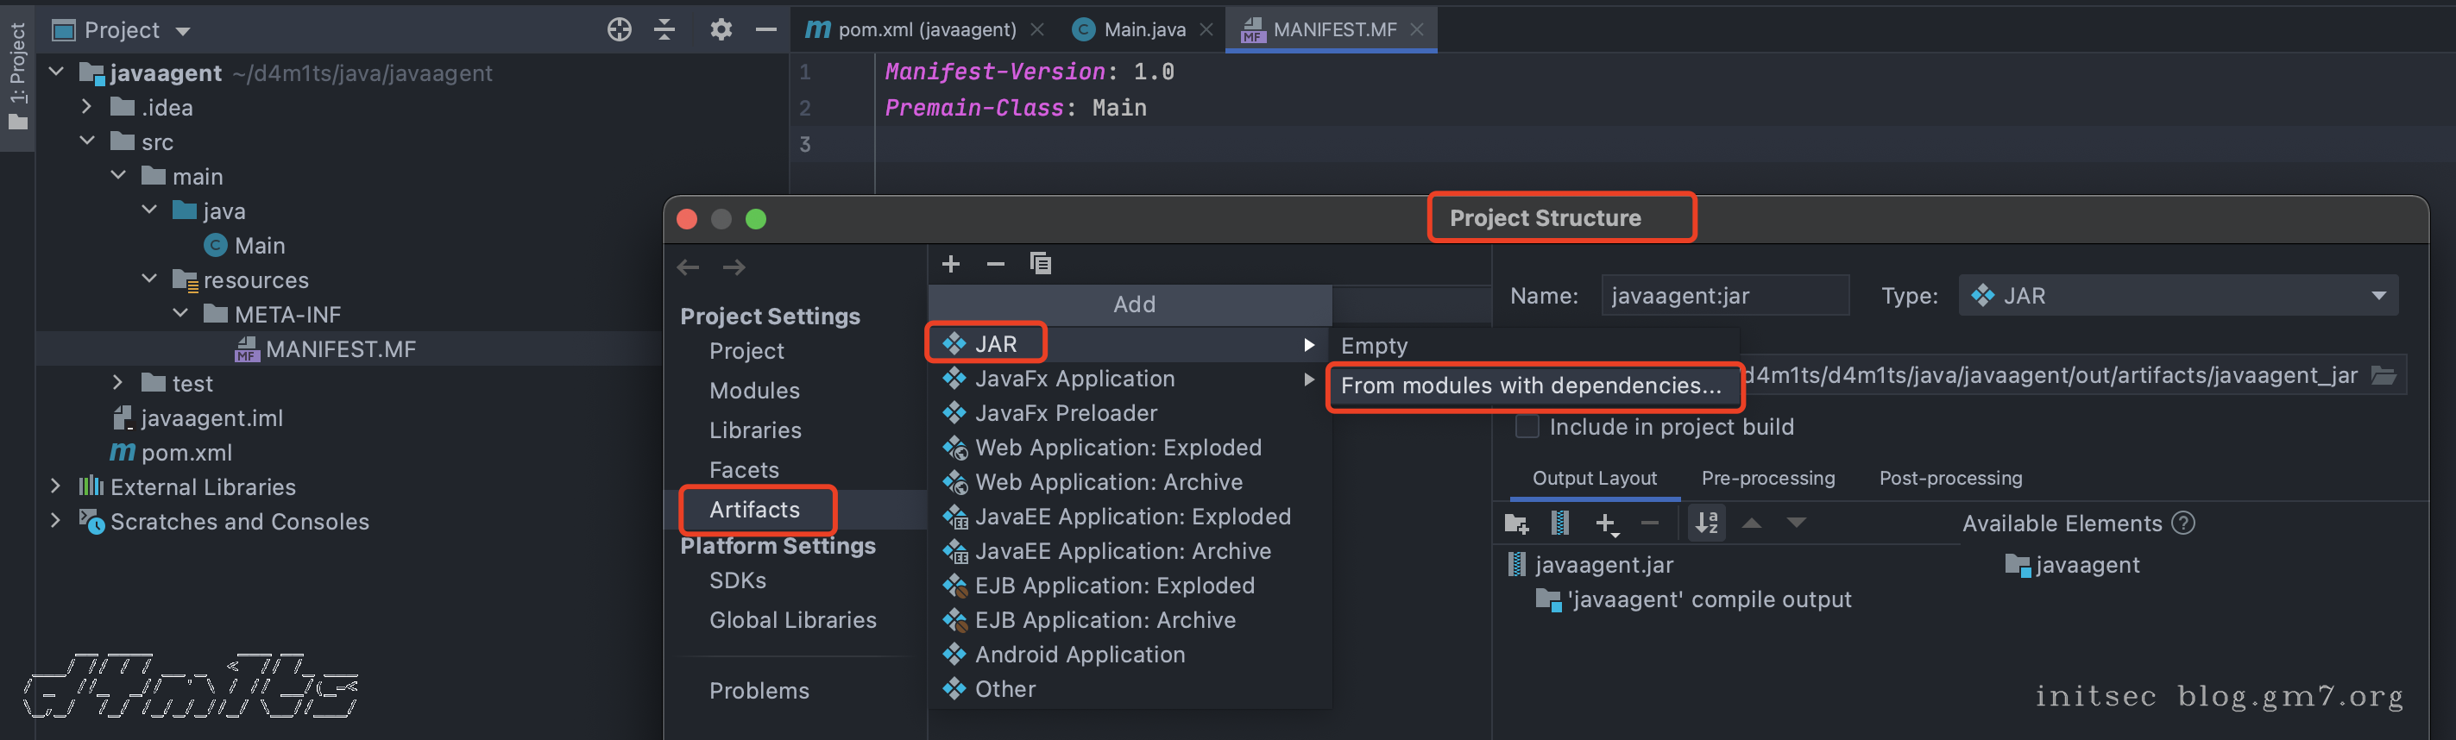The width and height of the screenshot is (2456, 740).
Task: Open Modules settings section
Action: (754, 391)
